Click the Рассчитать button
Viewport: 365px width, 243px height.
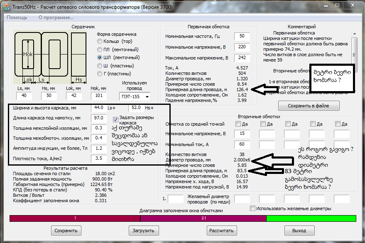point(222,231)
